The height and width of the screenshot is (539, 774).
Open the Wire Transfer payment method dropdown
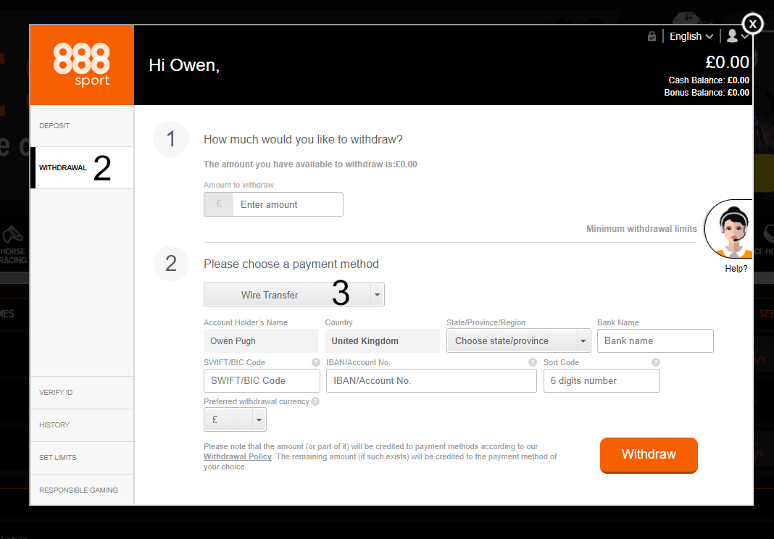click(x=294, y=295)
